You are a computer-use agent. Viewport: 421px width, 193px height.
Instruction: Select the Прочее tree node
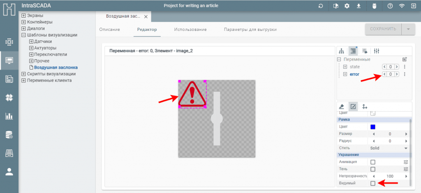coord(42,61)
